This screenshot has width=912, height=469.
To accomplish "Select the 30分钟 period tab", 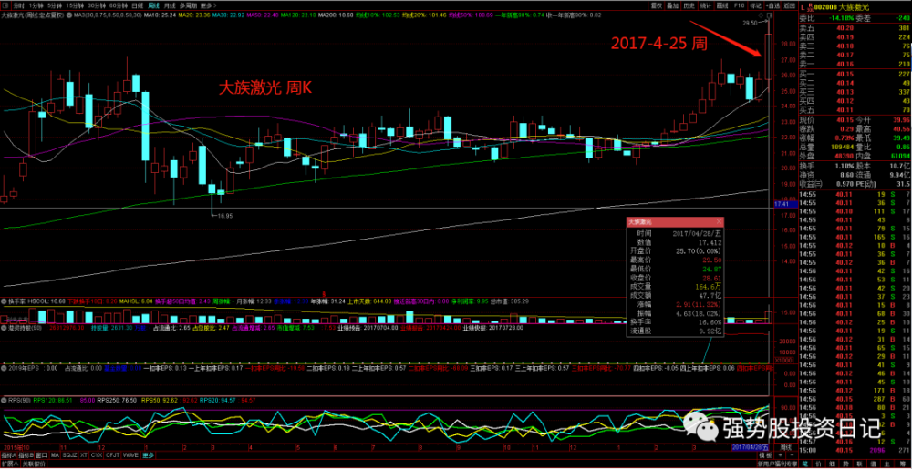I will click(97, 5).
